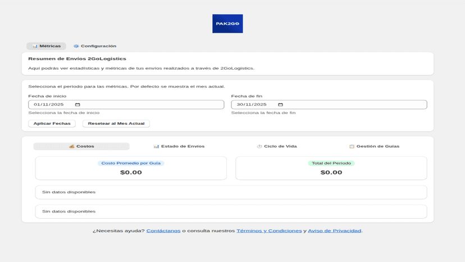465x262 pixels.
Task: Open calendar picker in Fecha de inicio
Action: (77, 105)
